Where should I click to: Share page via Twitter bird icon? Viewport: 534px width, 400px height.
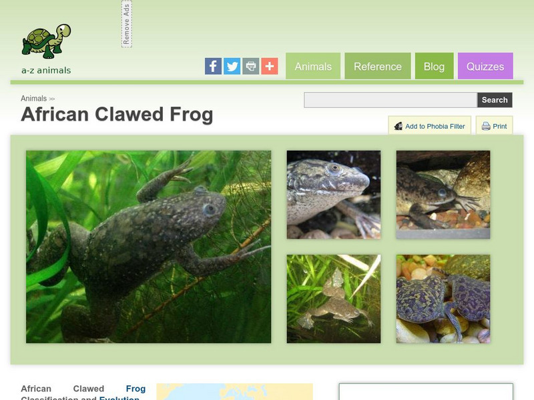(232, 66)
